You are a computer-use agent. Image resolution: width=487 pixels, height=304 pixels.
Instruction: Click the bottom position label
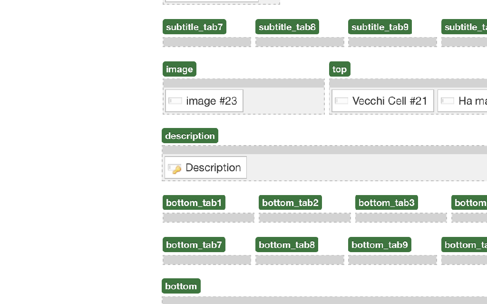(181, 286)
